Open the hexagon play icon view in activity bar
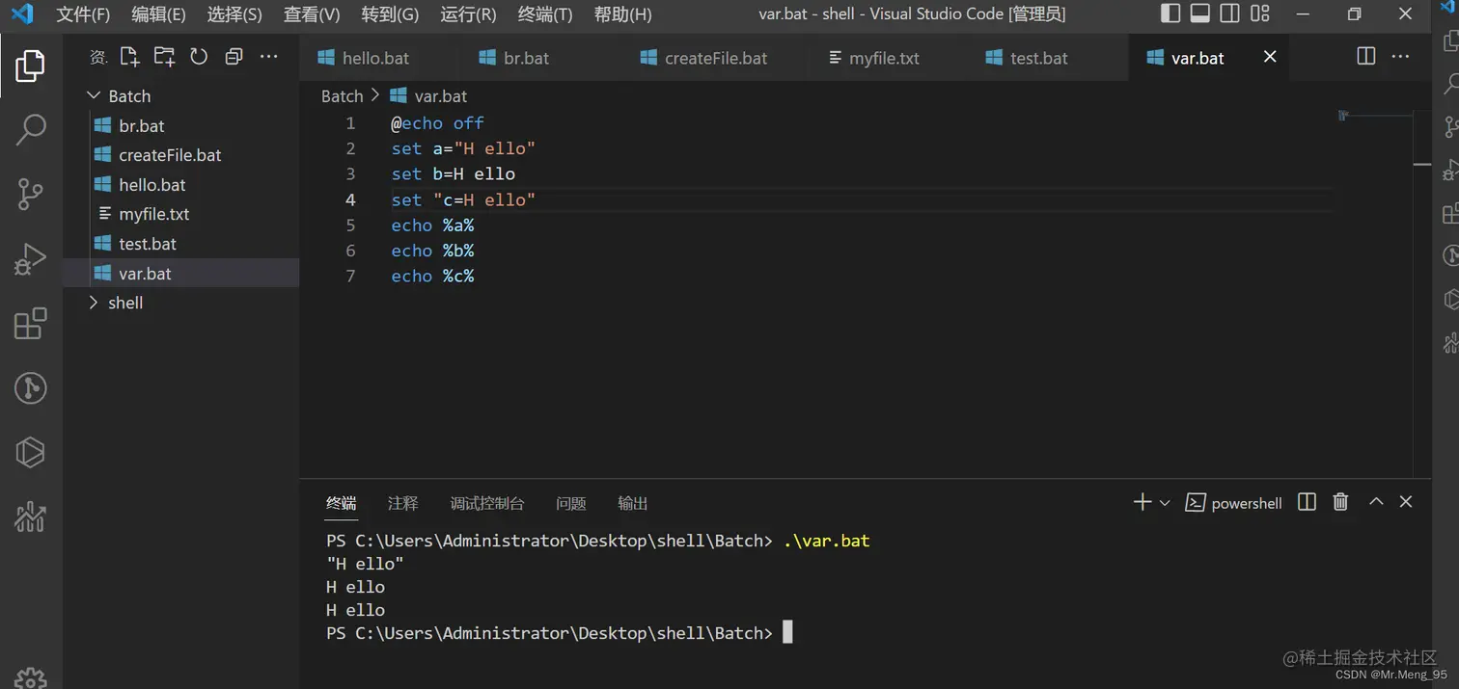 tap(30, 452)
